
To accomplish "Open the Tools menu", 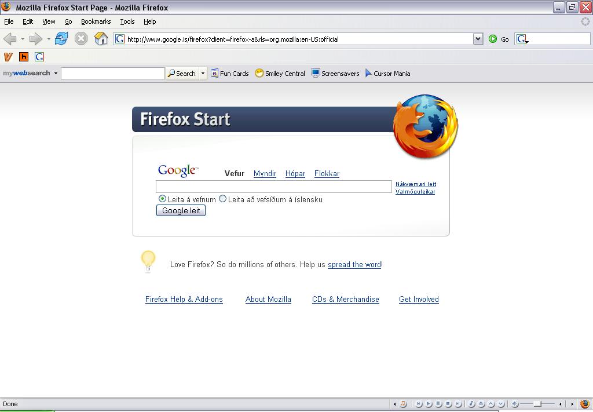I will tap(127, 21).
